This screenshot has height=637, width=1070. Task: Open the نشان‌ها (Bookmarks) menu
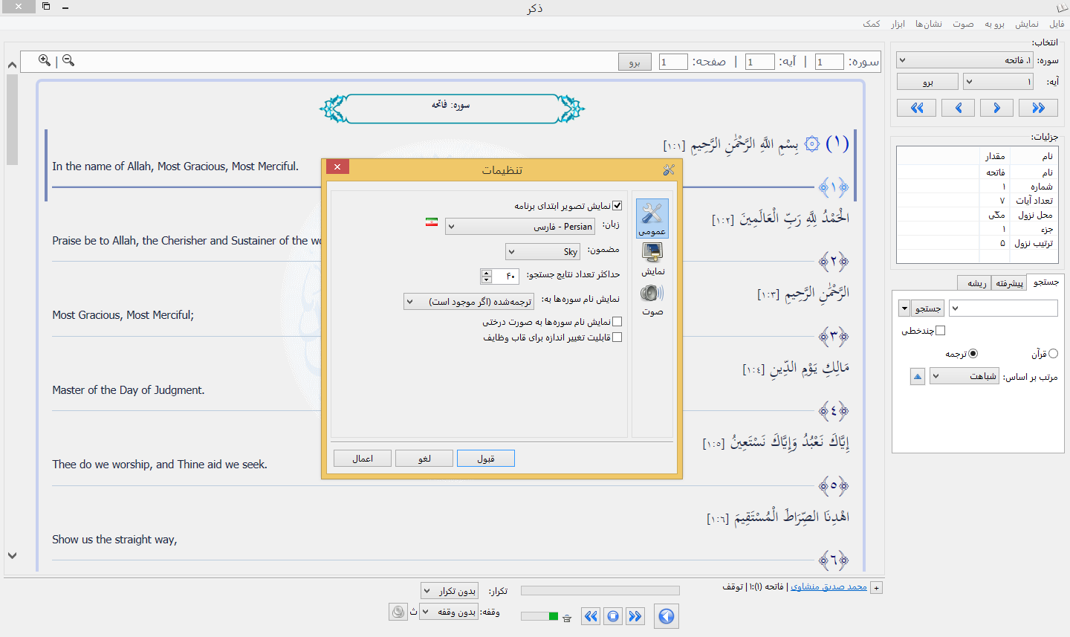point(928,24)
